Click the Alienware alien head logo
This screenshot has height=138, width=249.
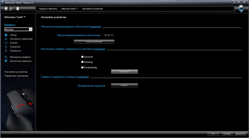(x=241, y=9)
